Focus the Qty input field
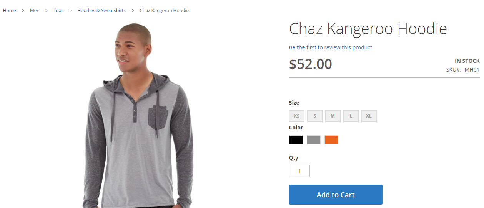The width and height of the screenshot is (484, 208). point(299,171)
